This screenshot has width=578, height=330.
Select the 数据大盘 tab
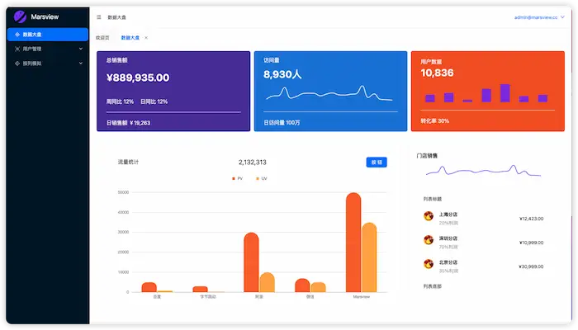pyautogui.click(x=130, y=38)
